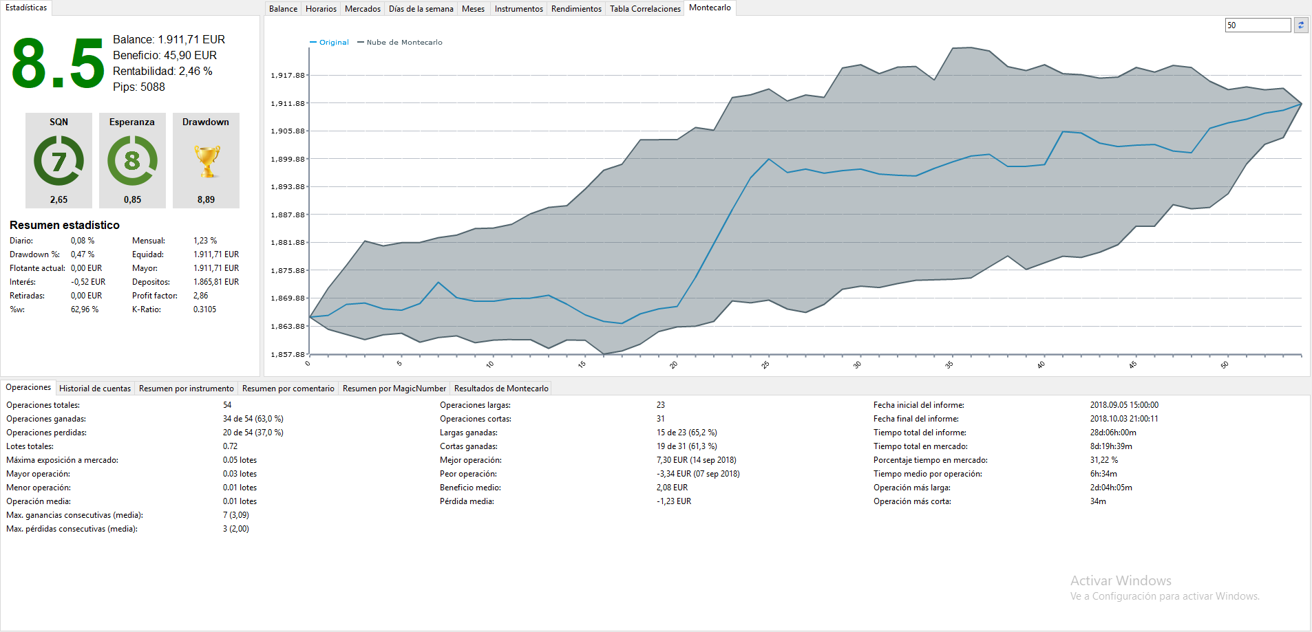Toggle the Nube de Montecarlo legend entry
Image resolution: width=1312 pixels, height=632 pixels.
click(x=400, y=43)
